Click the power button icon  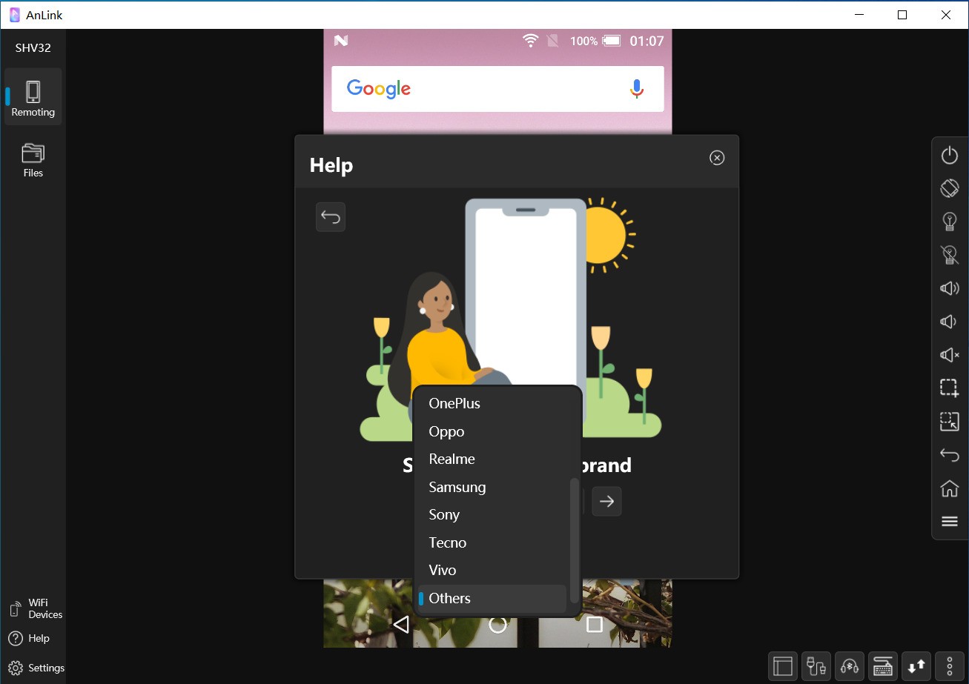point(950,155)
